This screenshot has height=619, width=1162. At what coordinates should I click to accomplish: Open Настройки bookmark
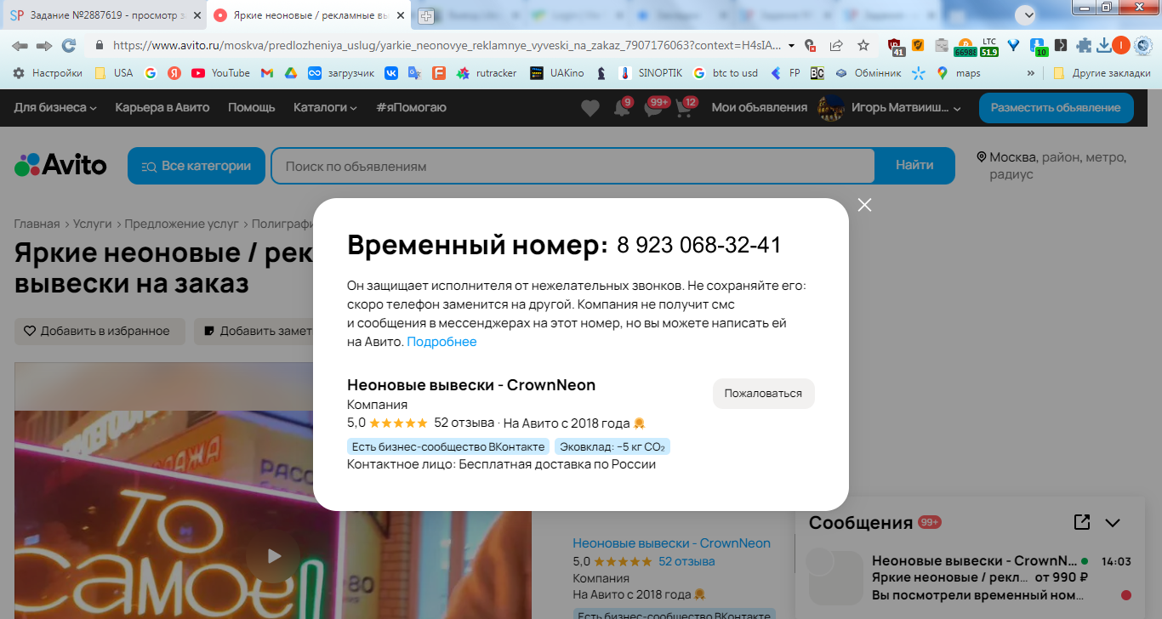(48, 73)
